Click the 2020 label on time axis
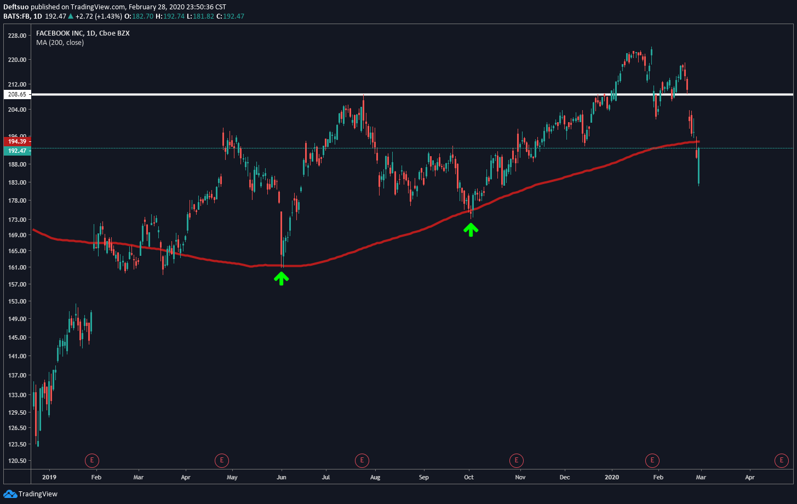This screenshot has height=504, width=797. 611,478
